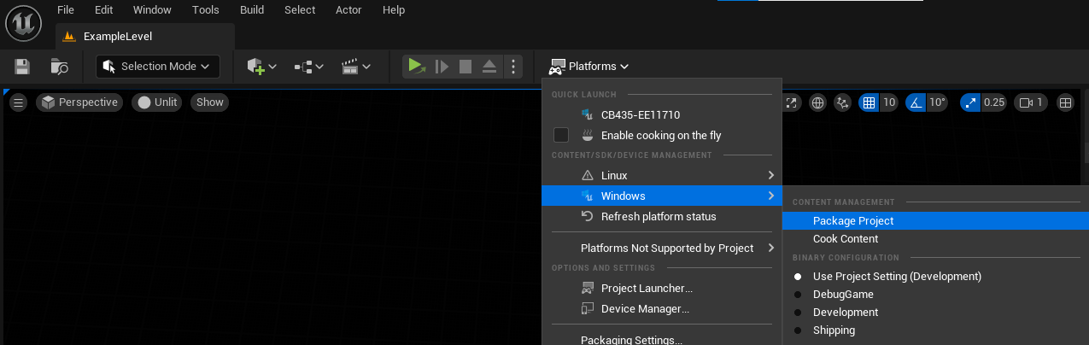Open the viewport hamburger options menu

pos(18,102)
